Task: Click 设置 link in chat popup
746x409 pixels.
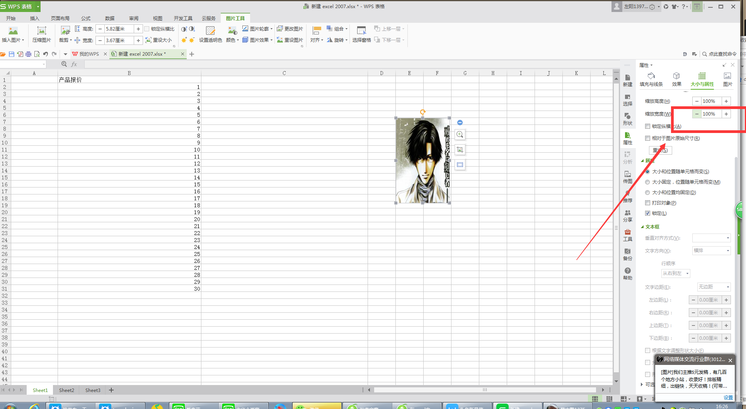Action: (x=728, y=397)
